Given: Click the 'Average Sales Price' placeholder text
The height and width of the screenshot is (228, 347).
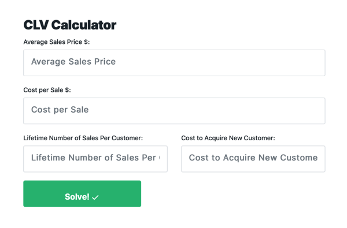Looking at the screenshot, I should tap(73, 62).
